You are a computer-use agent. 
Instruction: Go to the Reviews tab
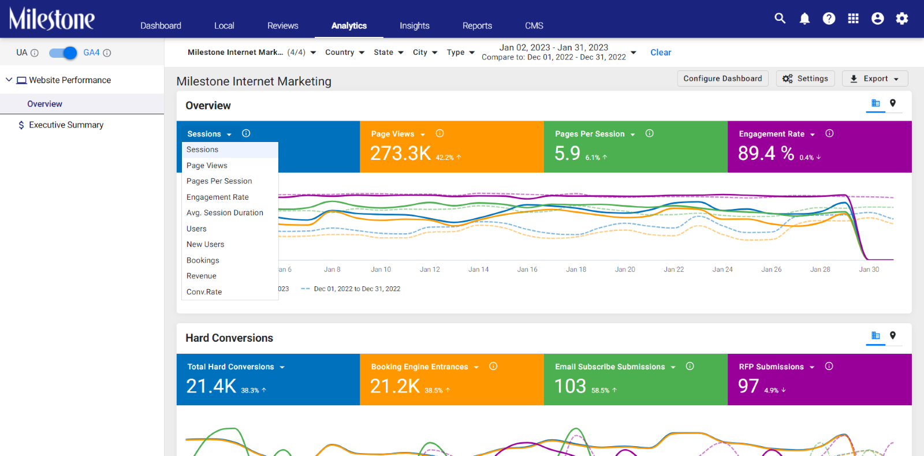(x=283, y=25)
